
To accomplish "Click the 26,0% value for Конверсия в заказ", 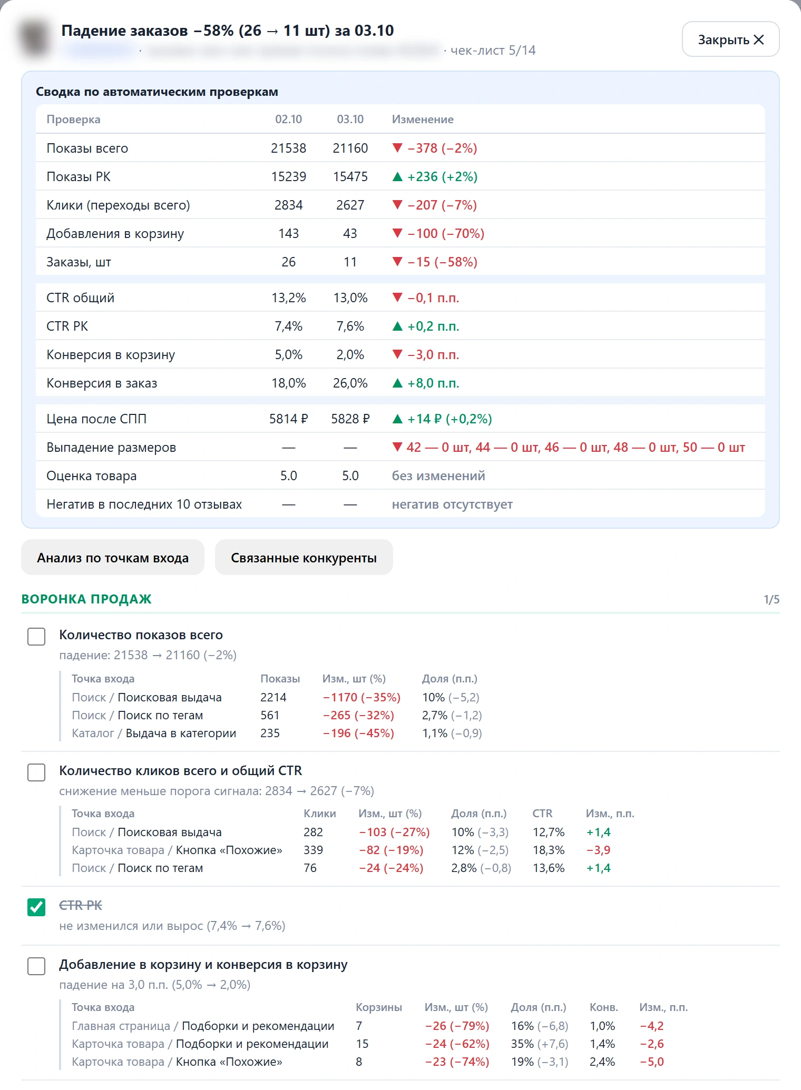I will pos(350,383).
